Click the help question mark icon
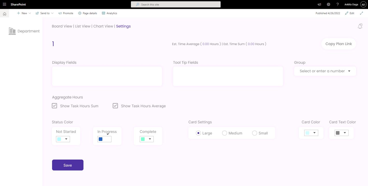The height and width of the screenshot is (186, 368). coord(337,4)
